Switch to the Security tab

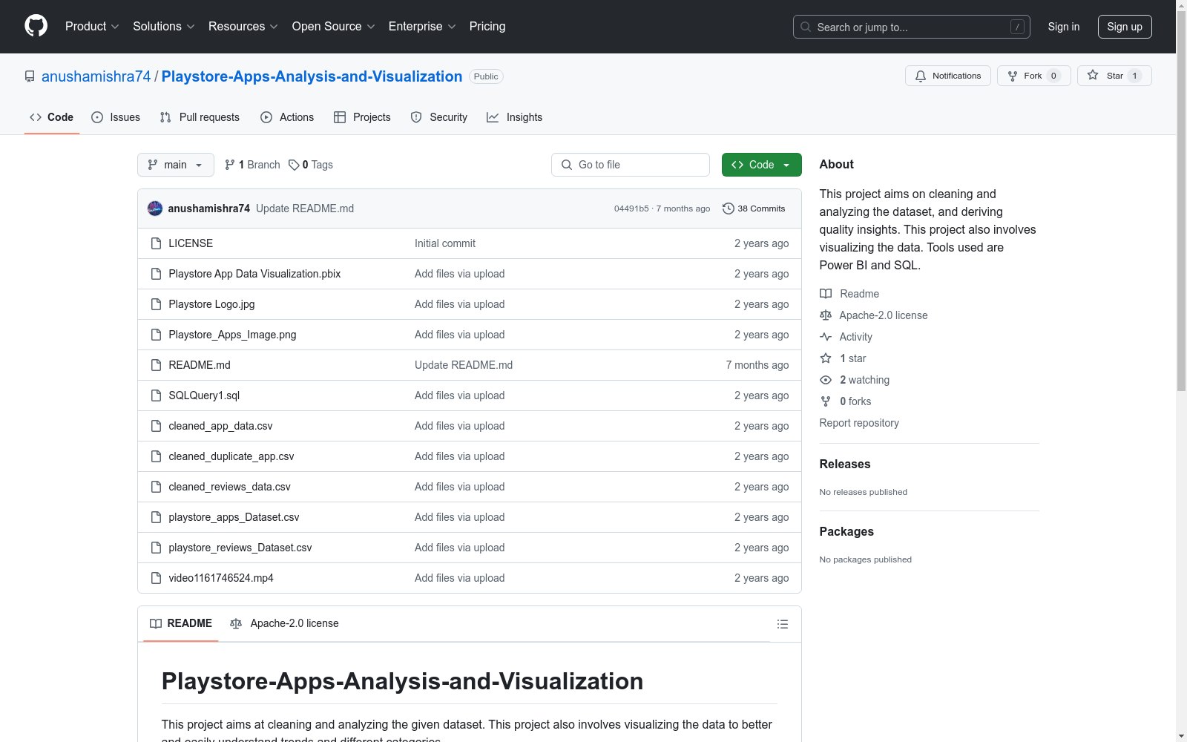pos(439,117)
